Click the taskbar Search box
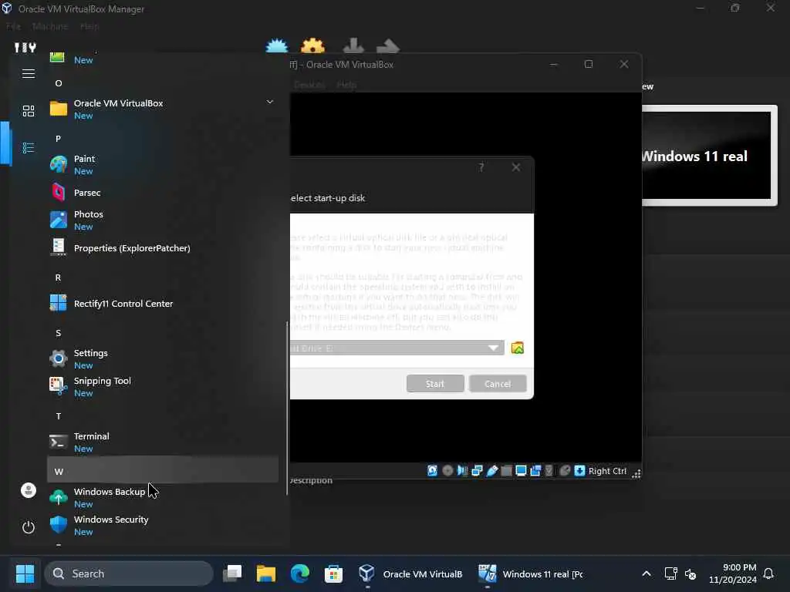 [129, 573]
